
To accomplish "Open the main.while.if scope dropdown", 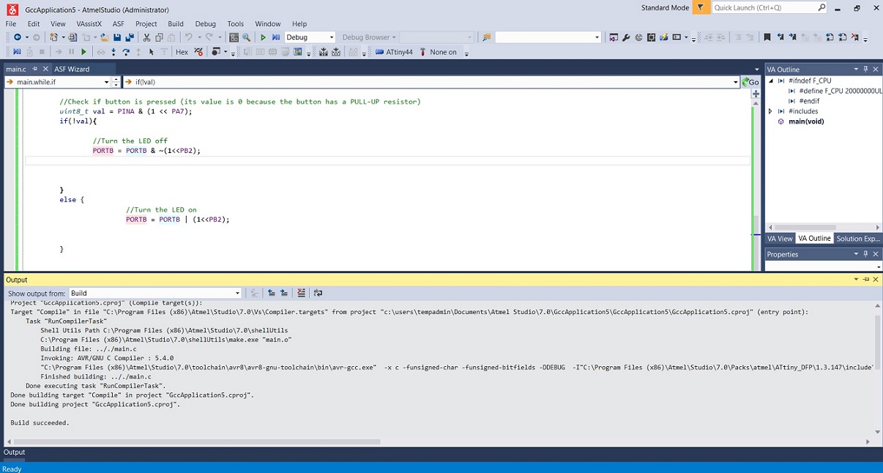I will (x=107, y=82).
